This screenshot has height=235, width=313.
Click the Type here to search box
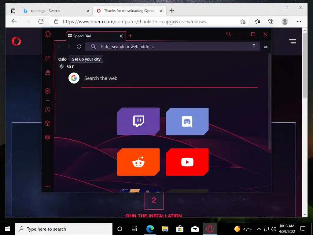click(x=64, y=229)
